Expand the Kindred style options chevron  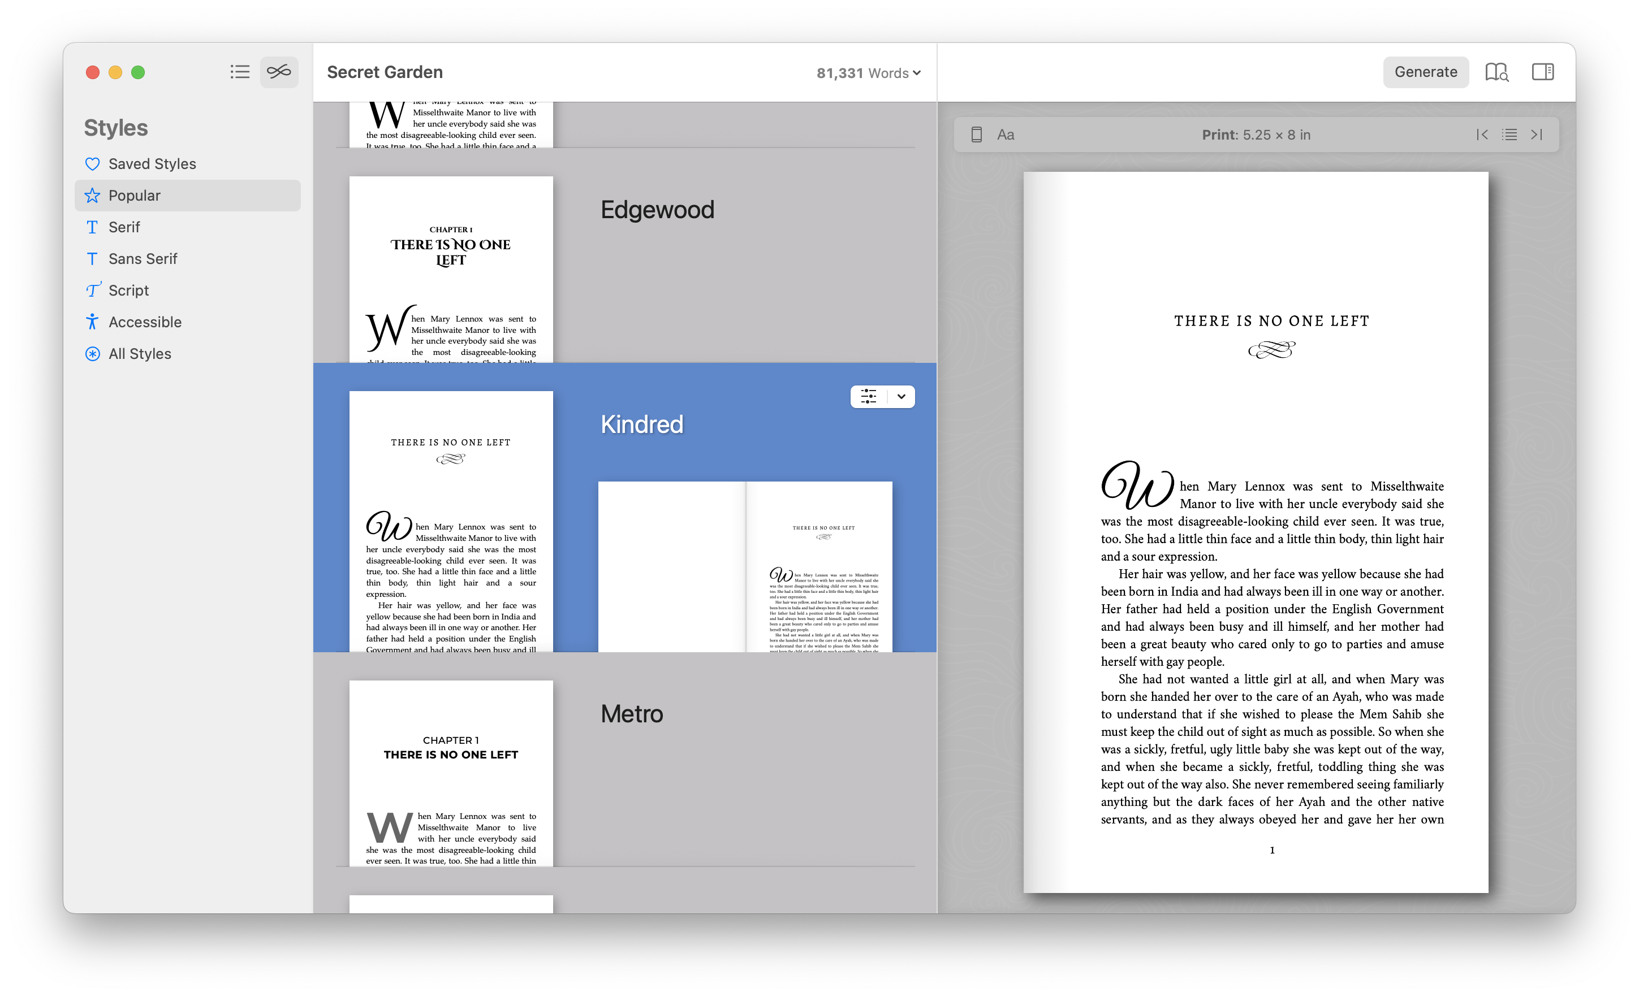click(x=900, y=397)
